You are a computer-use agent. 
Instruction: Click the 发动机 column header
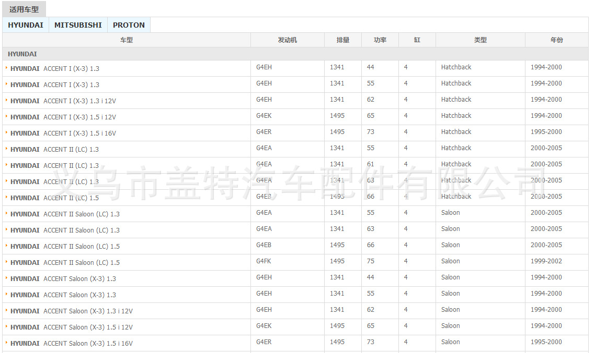(287, 40)
